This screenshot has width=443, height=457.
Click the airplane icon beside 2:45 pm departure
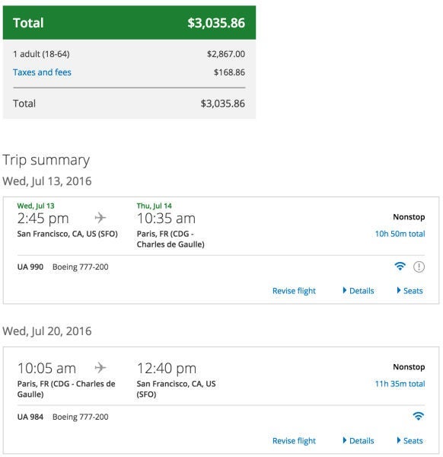click(100, 218)
